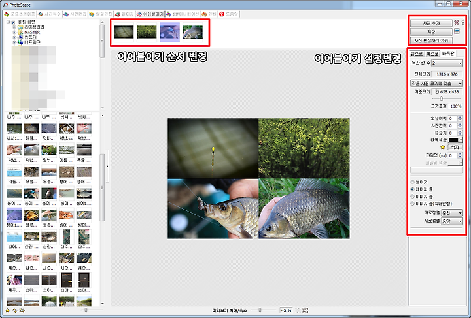Select green foliage thumbnail in top strip
The image size is (471, 318).
click(x=147, y=32)
